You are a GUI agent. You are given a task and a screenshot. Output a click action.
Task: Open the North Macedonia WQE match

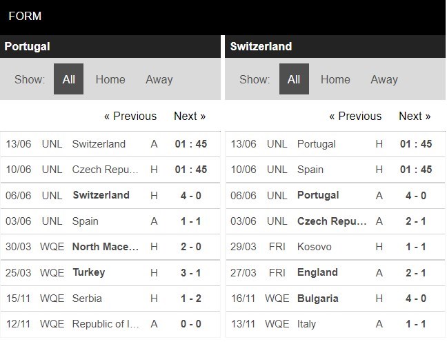click(110, 247)
